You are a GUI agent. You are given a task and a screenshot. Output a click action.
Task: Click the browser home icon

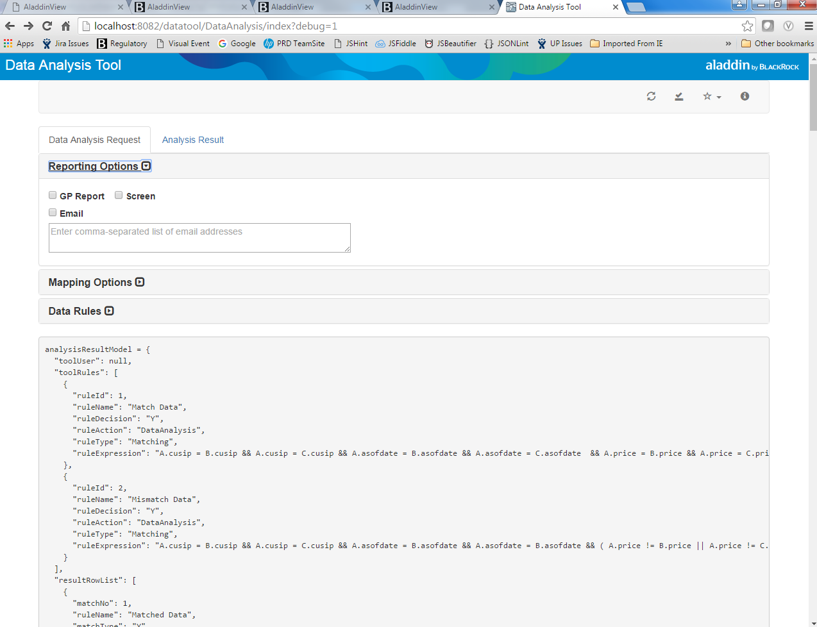(65, 26)
